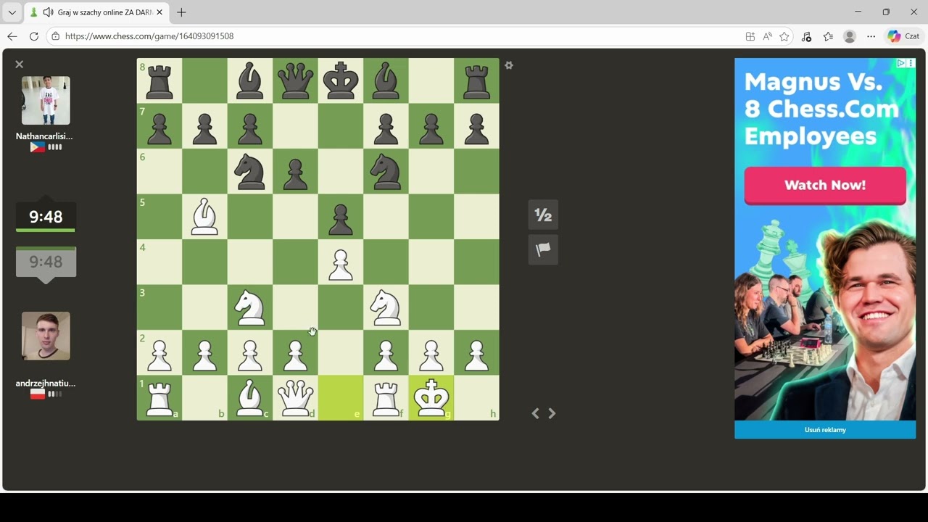
Task: Open the browser apps icon in address bar
Action: pyautogui.click(x=750, y=36)
